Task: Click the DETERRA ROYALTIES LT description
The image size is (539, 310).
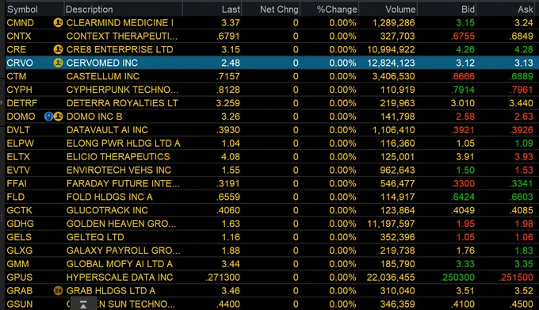Action: click(122, 103)
